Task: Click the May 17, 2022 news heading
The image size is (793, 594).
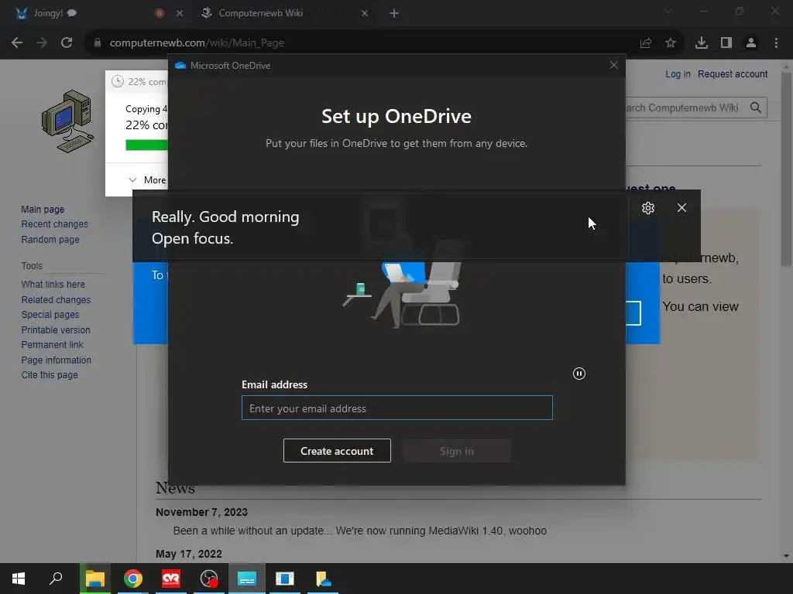Action: click(189, 554)
